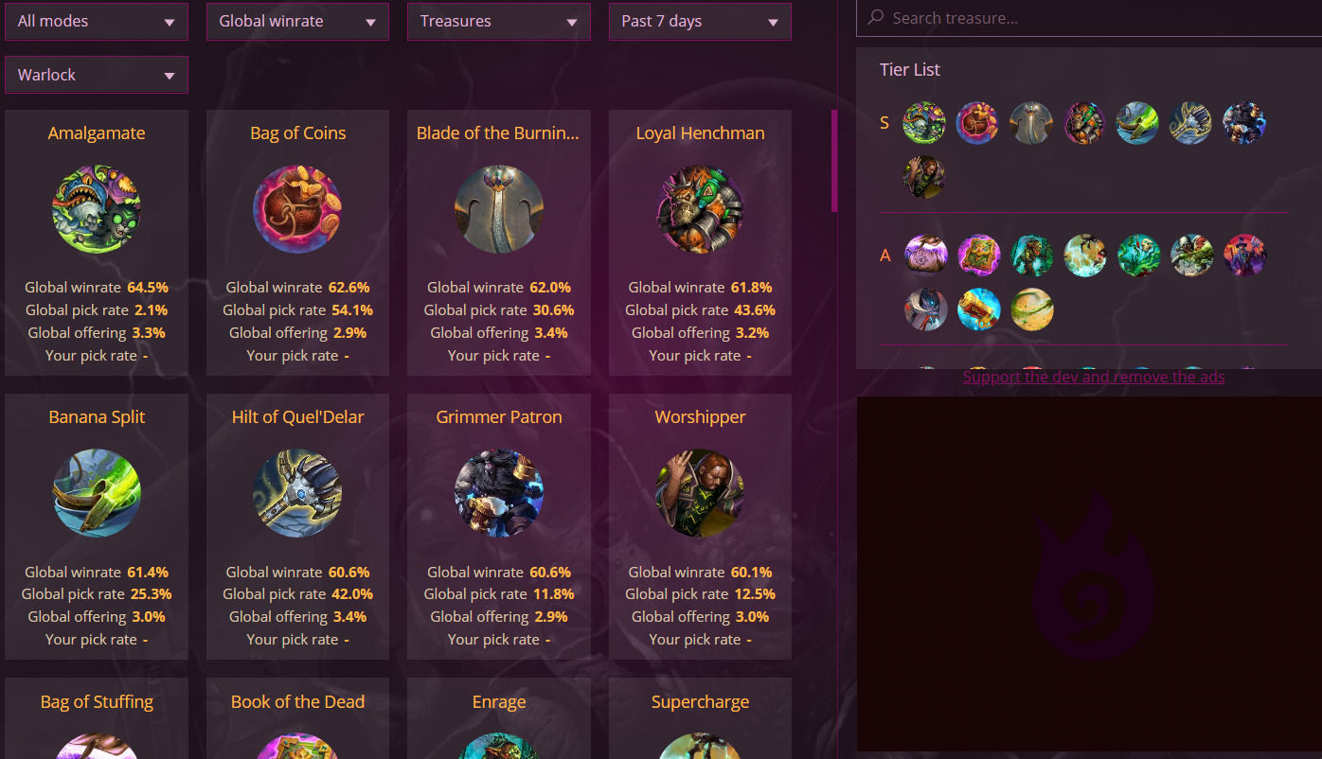Open the Global winrate sort dropdown

click(x=297, y=22)
